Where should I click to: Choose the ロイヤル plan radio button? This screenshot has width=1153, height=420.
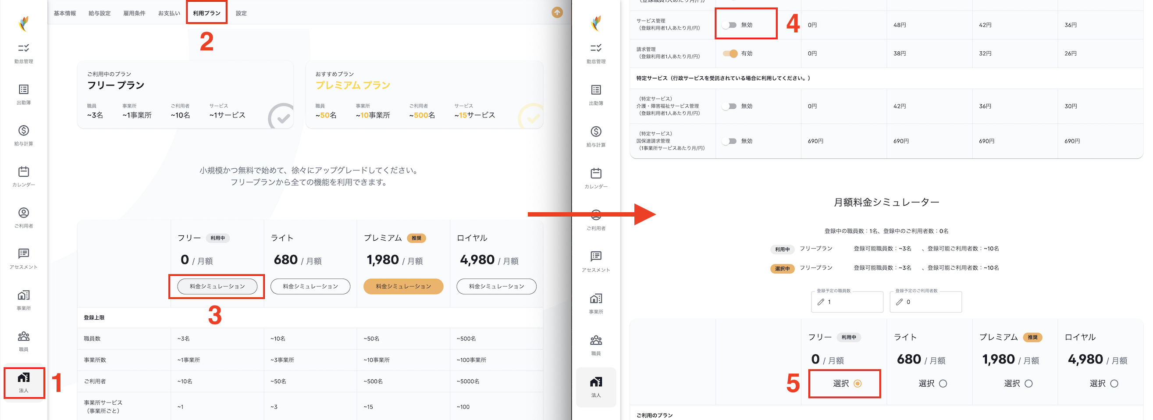1114,384
